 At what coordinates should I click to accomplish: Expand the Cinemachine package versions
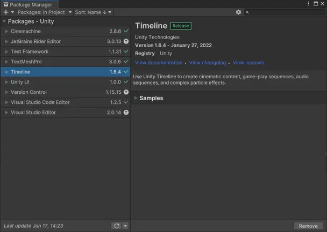[6, 31]
